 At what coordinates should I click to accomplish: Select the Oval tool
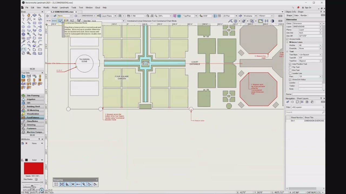[29, 27]
